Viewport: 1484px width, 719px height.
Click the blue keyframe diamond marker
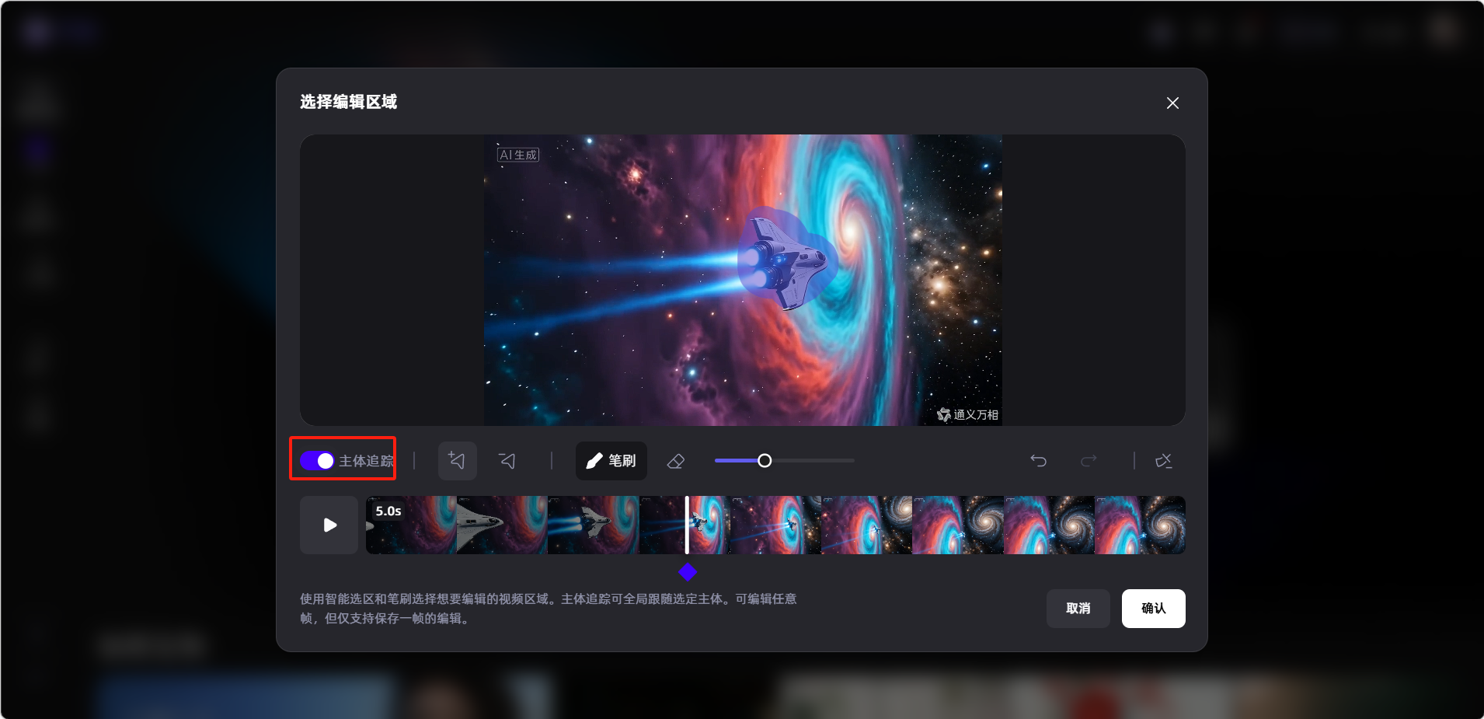click(688, 573)
